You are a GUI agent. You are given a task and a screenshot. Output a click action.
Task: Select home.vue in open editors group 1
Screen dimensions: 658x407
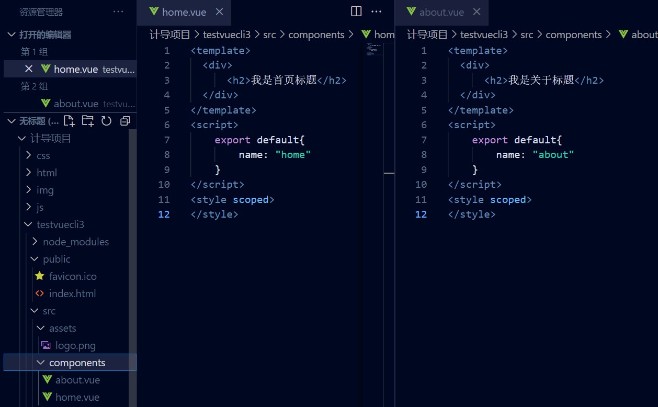click(70, 69)
